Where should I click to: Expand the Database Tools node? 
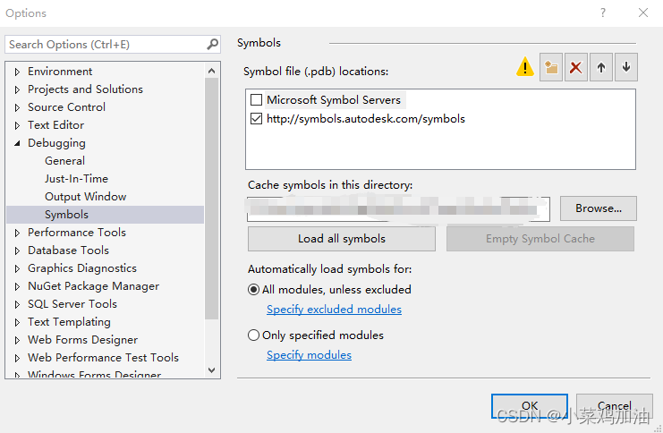coord(17,250)
